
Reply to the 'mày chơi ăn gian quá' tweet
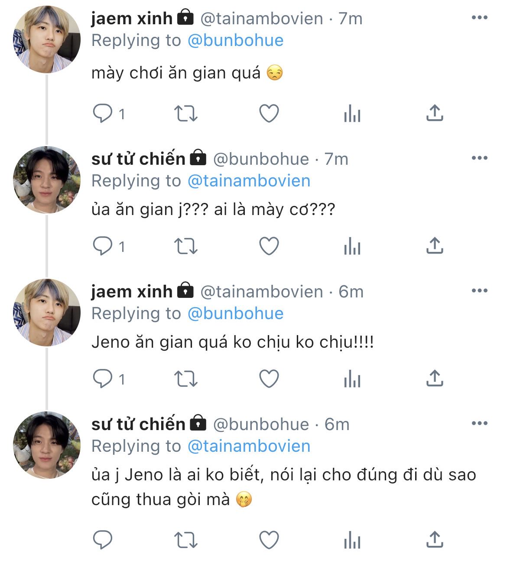(103, 114)
